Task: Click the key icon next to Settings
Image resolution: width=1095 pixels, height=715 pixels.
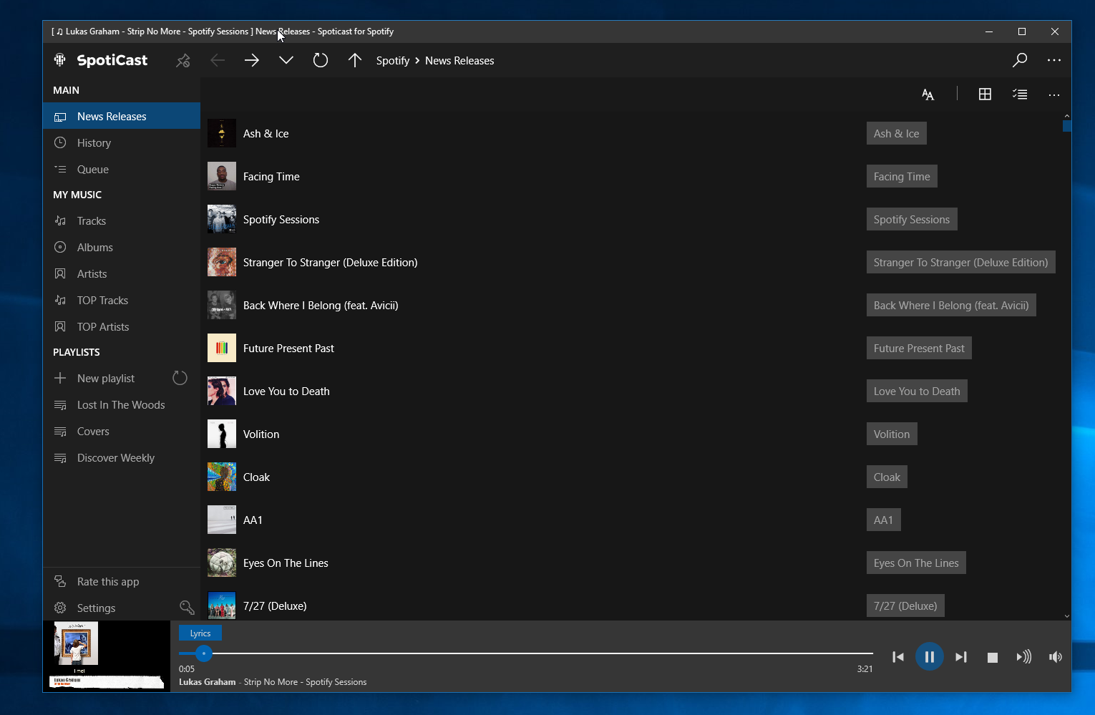Action: click(188, 608)
